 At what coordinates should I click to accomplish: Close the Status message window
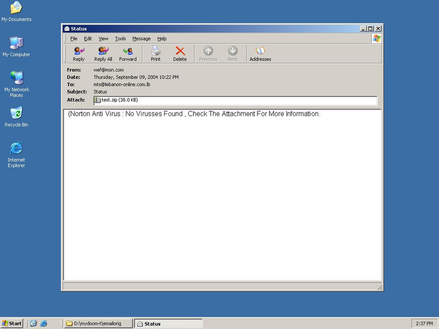[378, 29]
